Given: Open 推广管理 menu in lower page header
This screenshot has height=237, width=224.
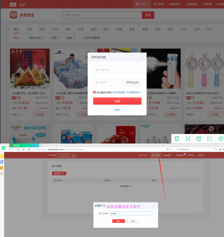Looking at the screenshot, I should (x=156, y=155).
